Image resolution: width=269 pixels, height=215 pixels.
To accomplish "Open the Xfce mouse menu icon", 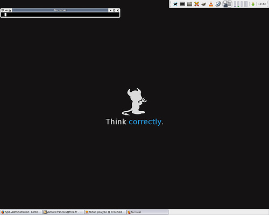I will (175, 4).
